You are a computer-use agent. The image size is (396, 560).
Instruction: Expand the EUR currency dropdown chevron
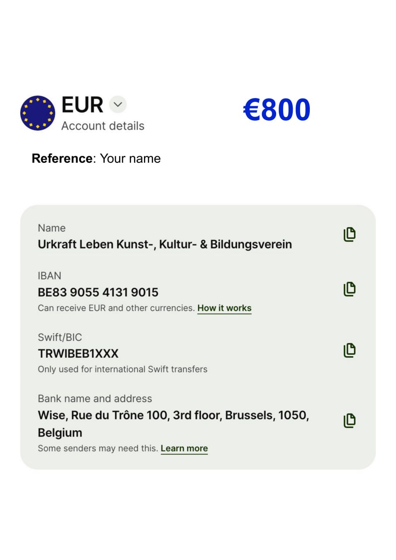[117, 105]
